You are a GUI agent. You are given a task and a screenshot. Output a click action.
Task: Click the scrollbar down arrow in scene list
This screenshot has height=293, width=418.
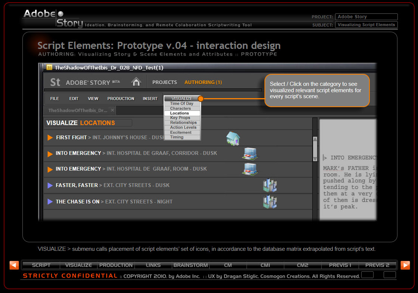pos(315,159)
